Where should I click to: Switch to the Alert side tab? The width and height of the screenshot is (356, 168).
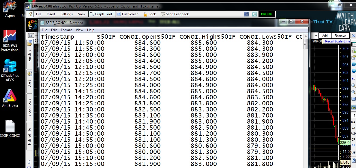[29, 81]
